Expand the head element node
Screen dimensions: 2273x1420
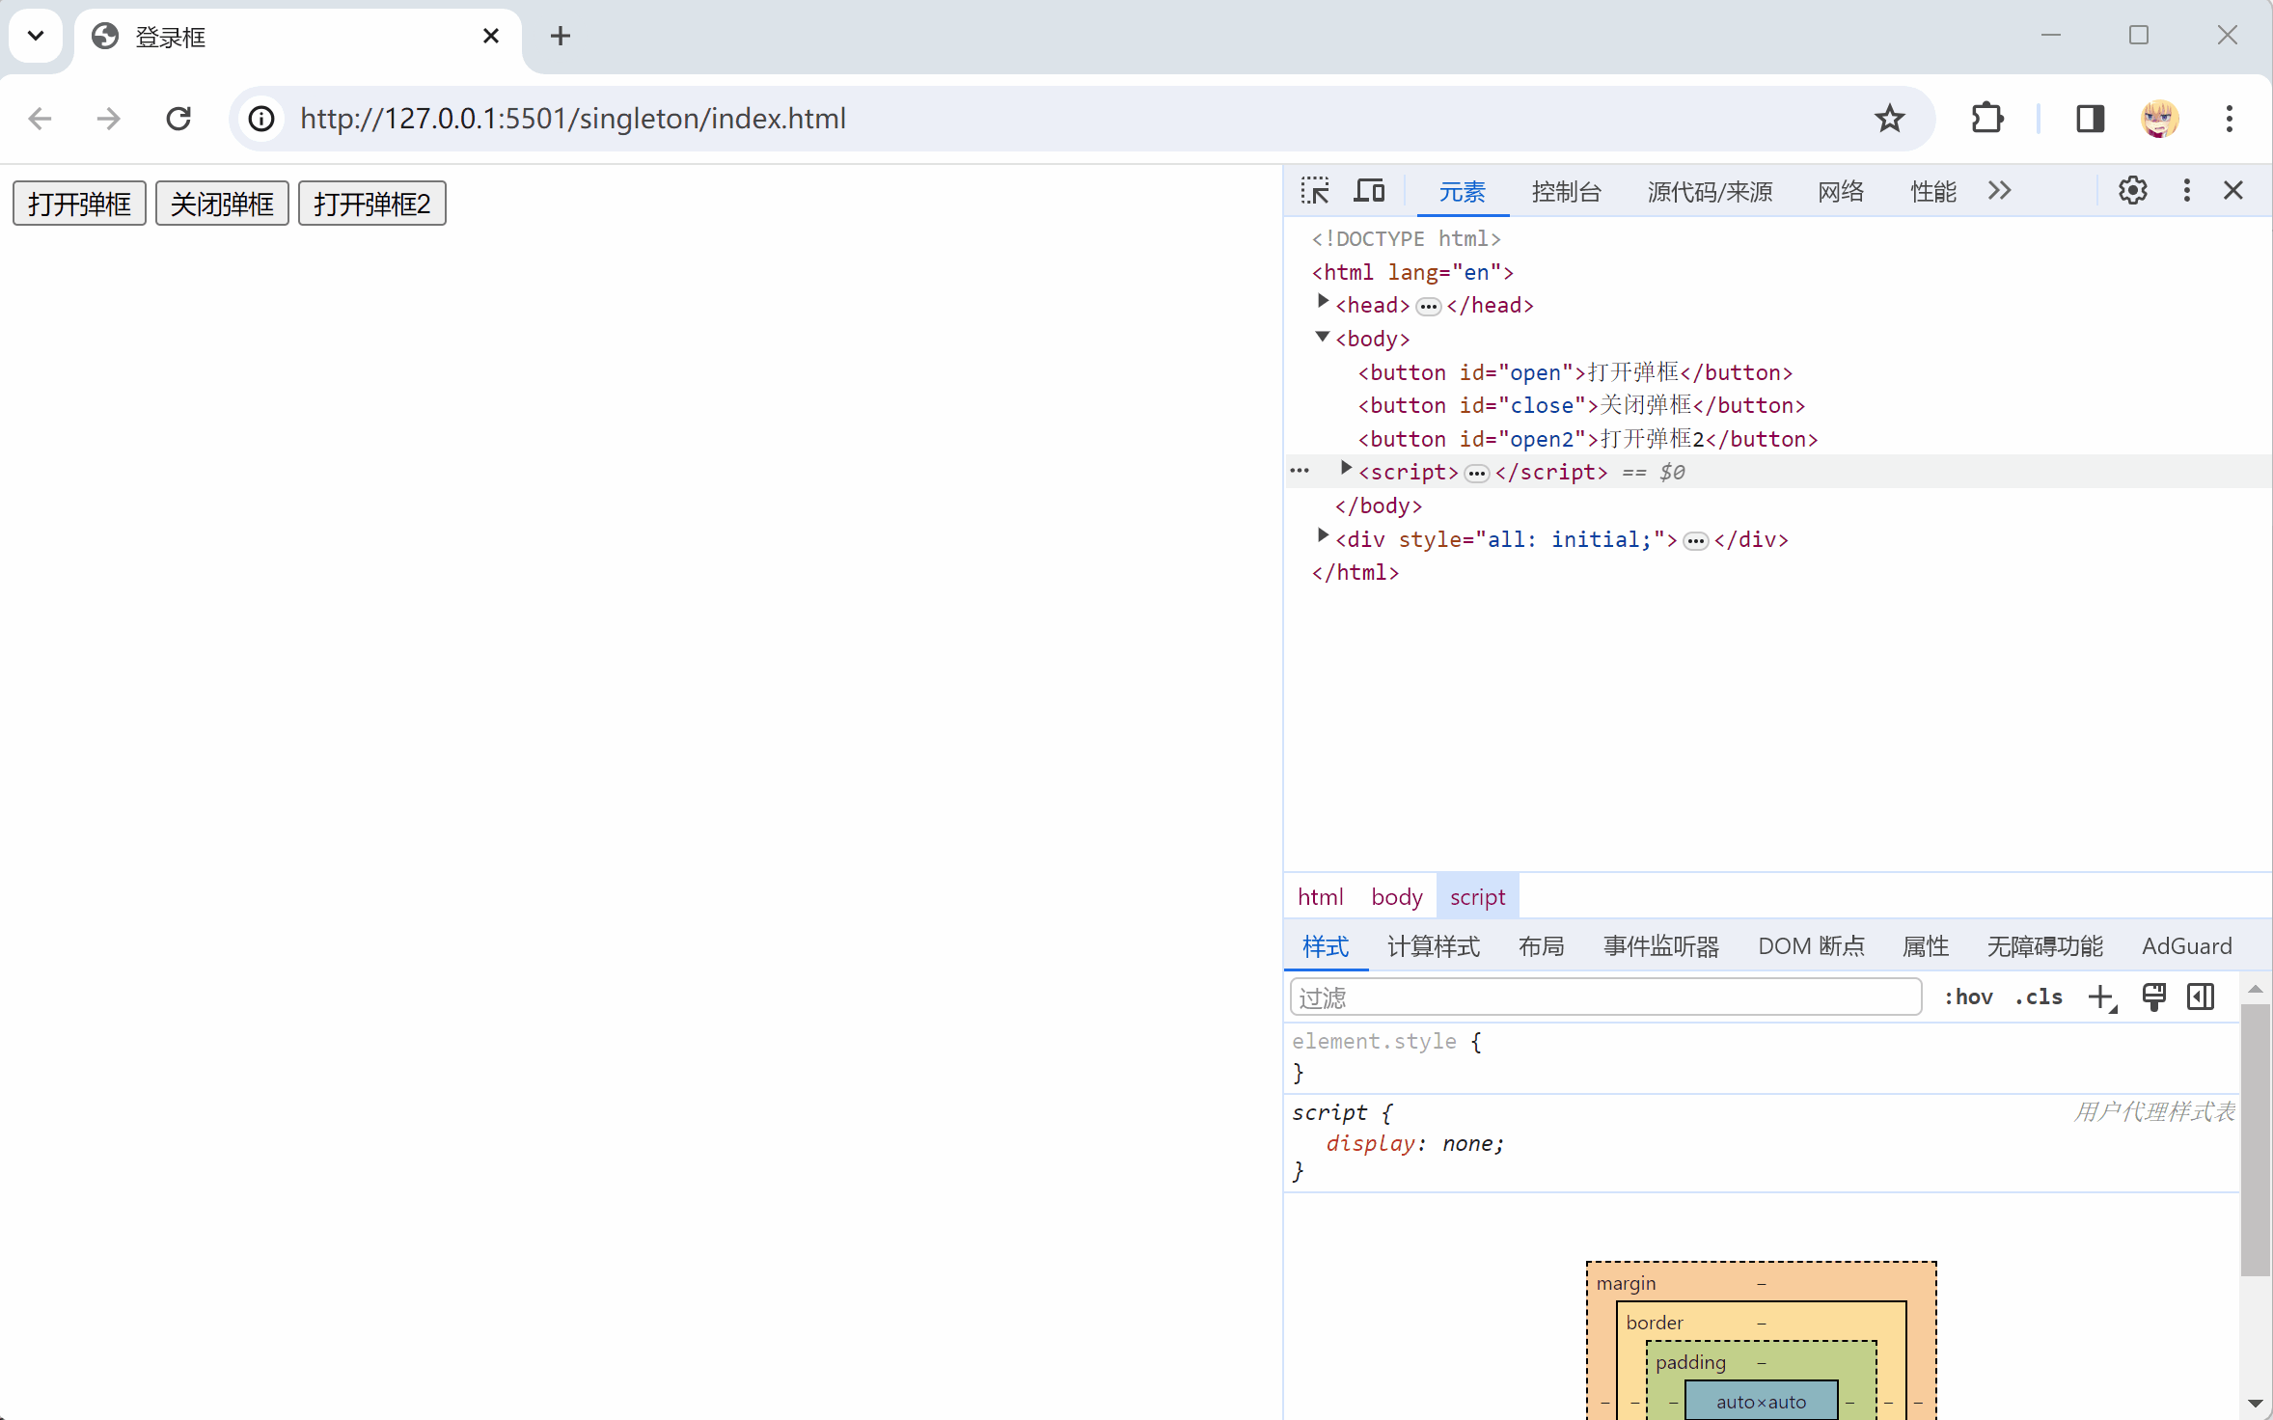[x=1323, y=303]
